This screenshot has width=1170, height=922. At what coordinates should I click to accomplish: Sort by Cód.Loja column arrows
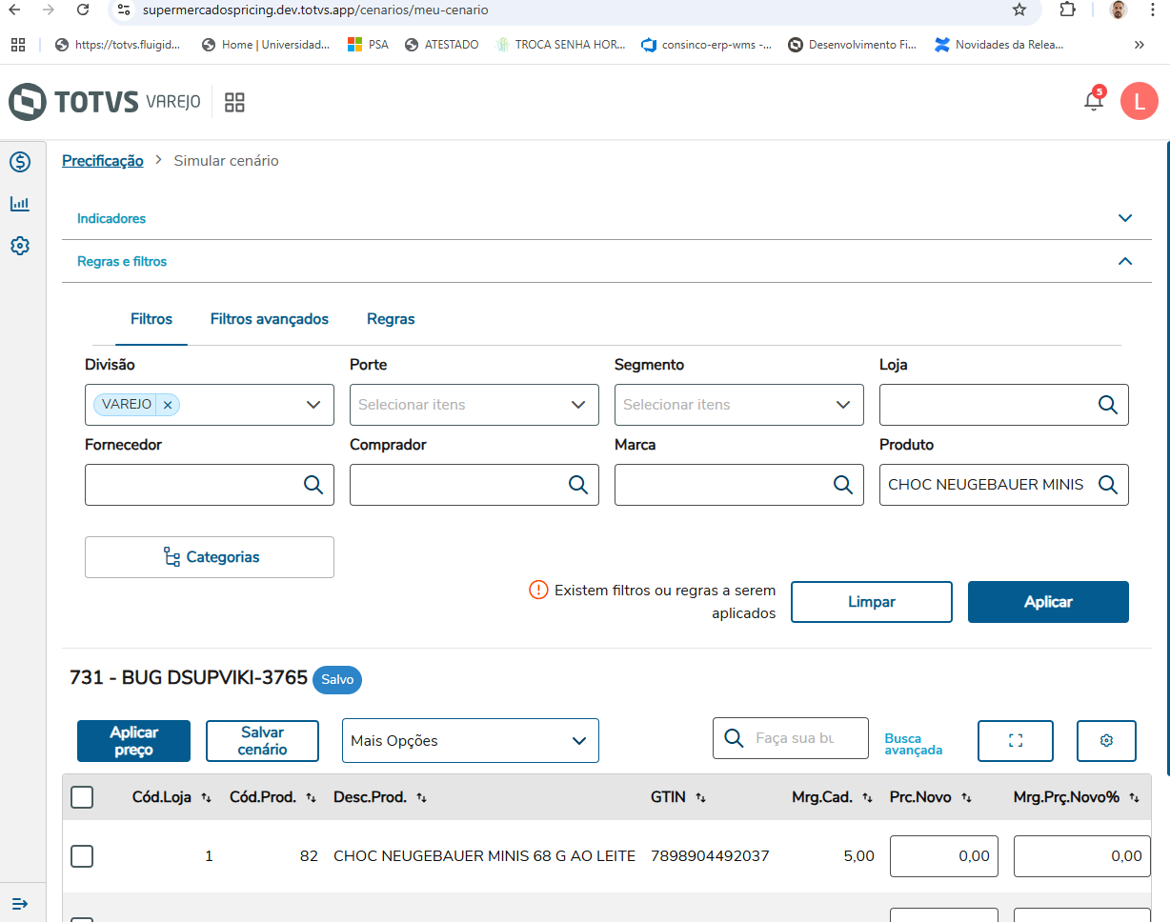click(x=207, y=798)
